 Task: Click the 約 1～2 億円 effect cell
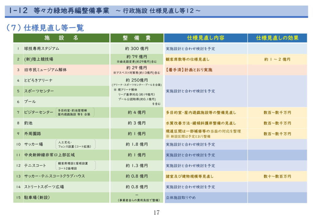point(277,59)
